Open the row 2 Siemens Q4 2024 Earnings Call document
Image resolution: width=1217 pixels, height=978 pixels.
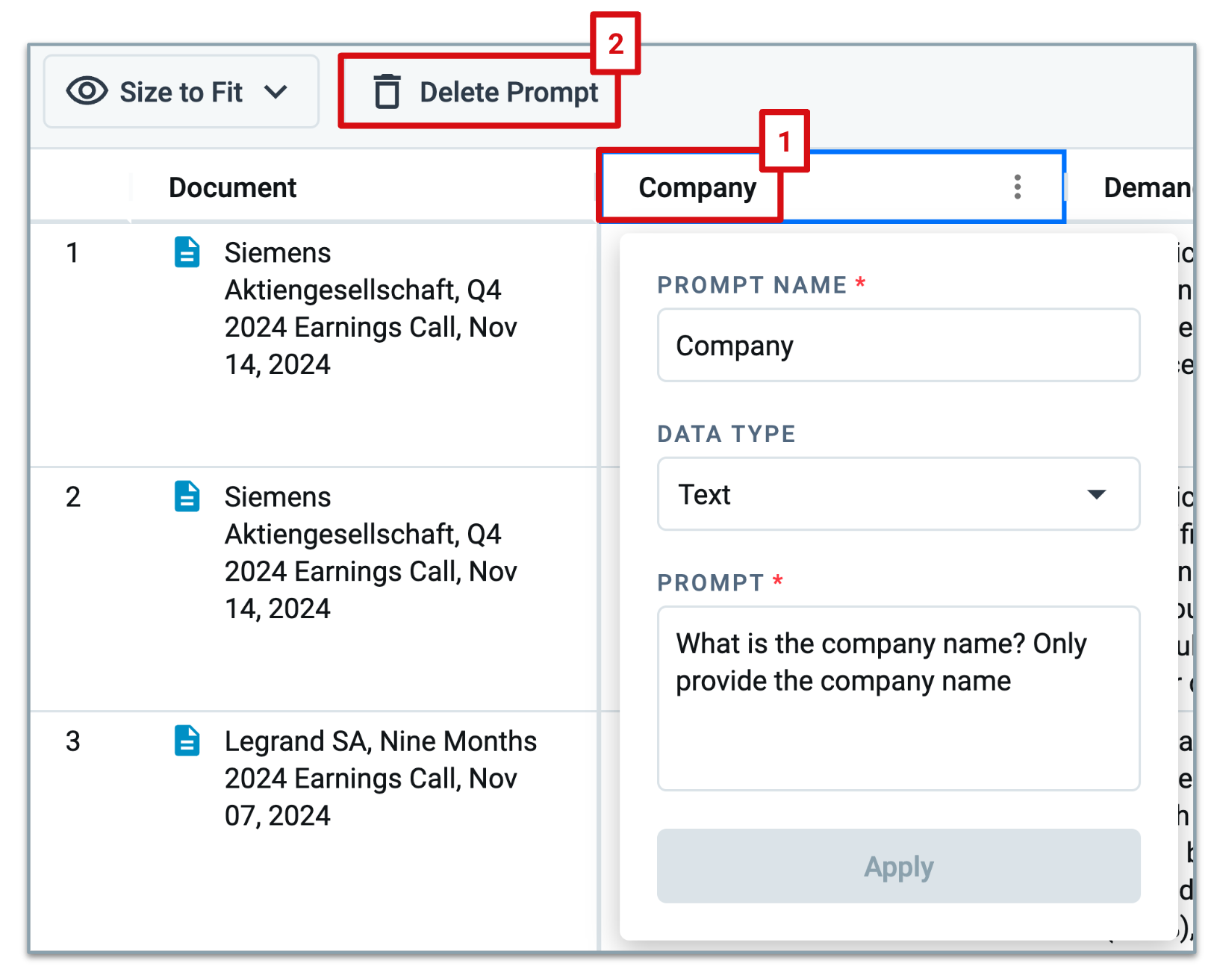pos(371,552)
